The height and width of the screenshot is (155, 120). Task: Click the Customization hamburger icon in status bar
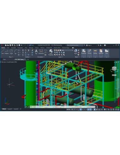118,109
